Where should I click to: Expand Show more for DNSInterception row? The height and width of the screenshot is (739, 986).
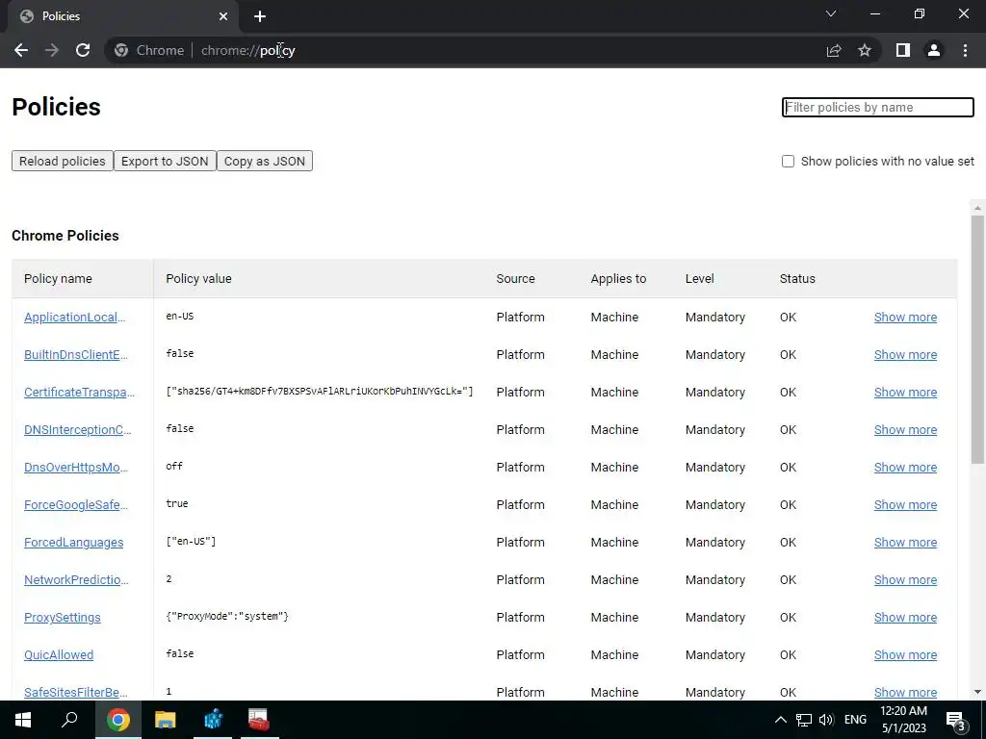tap(905, 430)
